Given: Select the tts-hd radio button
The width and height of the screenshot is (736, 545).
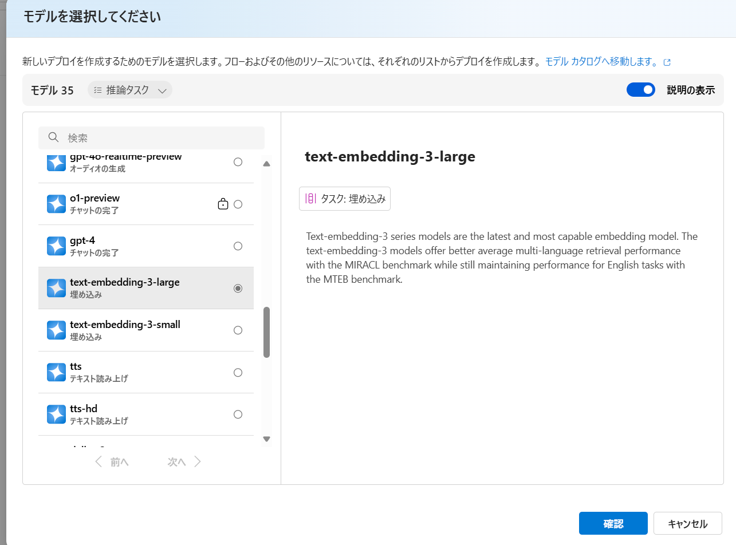Looking at the screenshot, I should click(238, 414).
